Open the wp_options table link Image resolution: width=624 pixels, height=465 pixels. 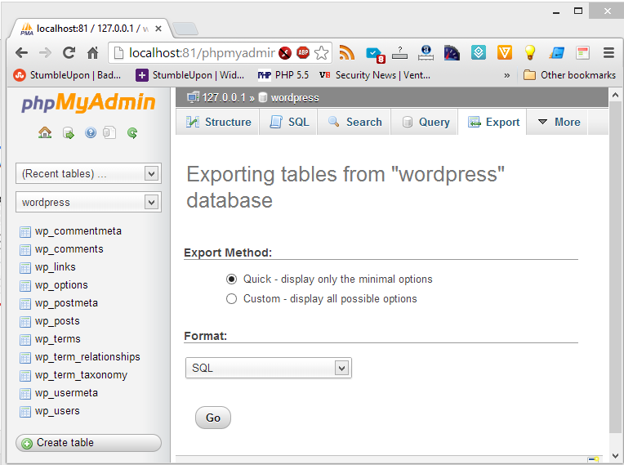(61, 285)
